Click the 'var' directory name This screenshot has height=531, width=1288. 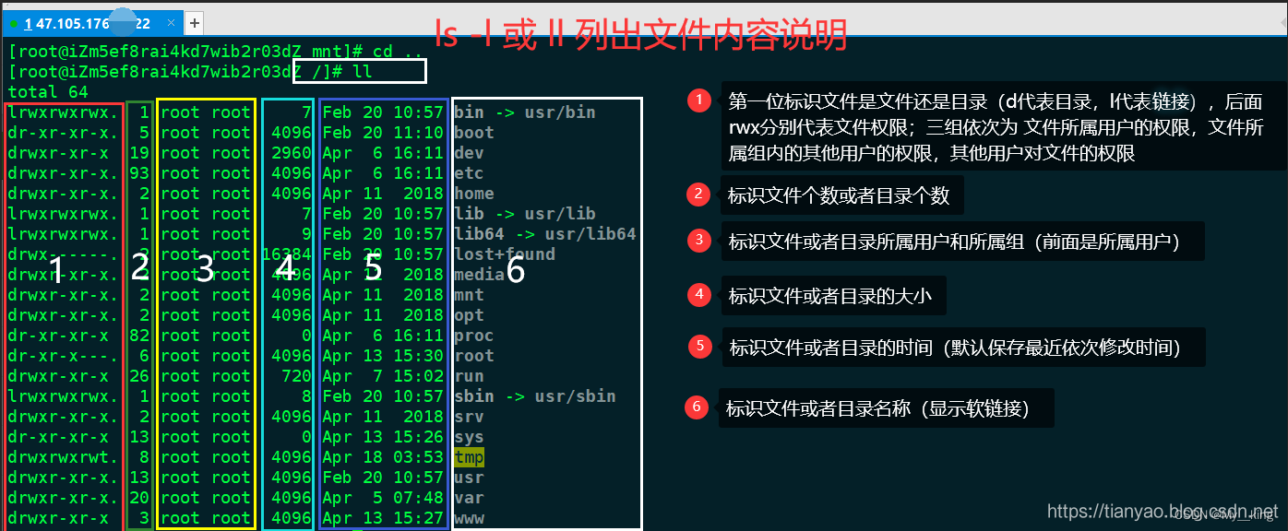pyautogui.click(x=469, y=498)
